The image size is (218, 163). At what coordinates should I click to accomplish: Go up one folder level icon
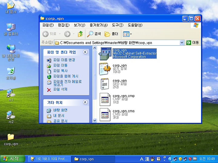(x=80, y=34)
